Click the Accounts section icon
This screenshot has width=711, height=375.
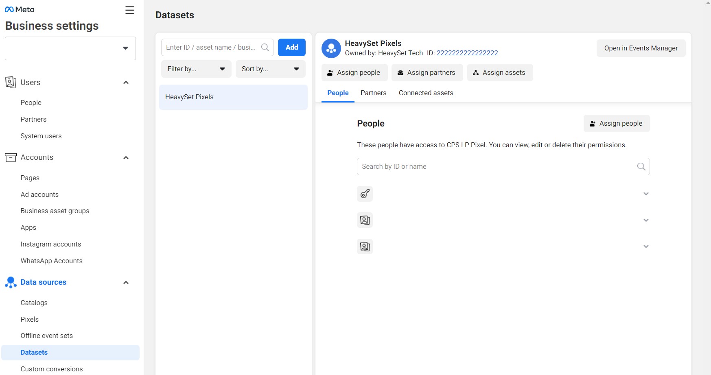pos(11,157)
